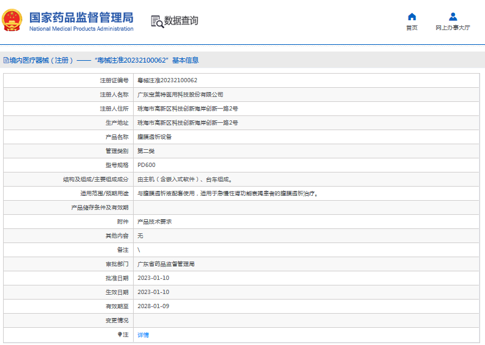Click the 审批部门 row label
The width and height of the screenshot is (485, 345).
[x=117, y=264]
